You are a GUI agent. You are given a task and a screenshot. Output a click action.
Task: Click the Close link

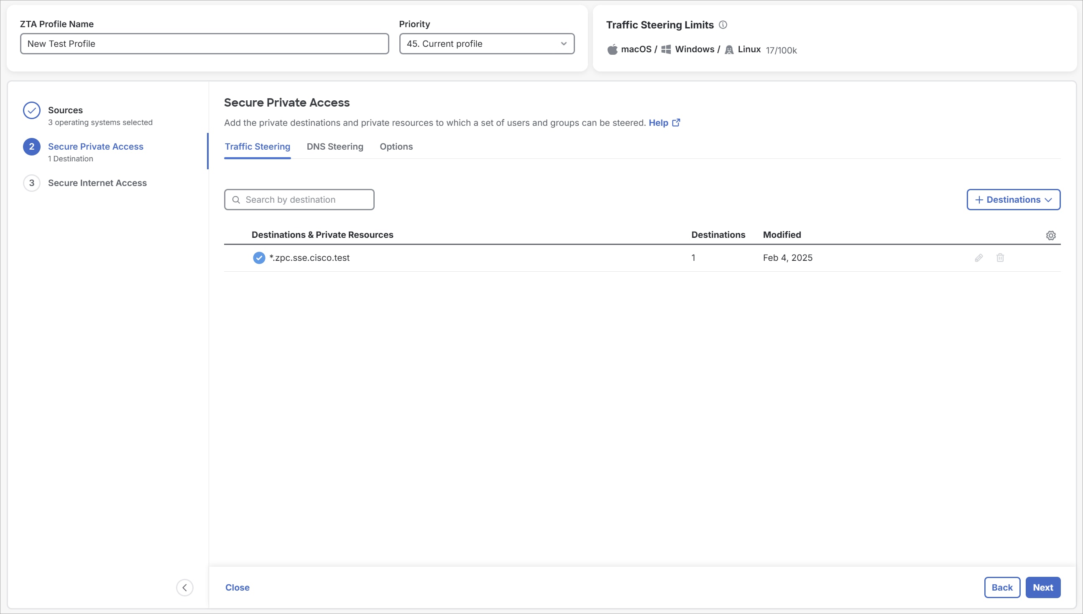point(237,587)
